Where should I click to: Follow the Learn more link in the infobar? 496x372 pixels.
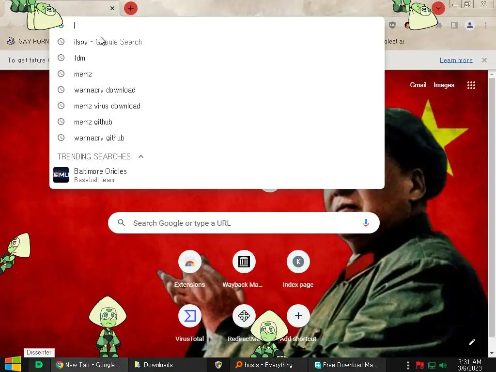(456, 60)
